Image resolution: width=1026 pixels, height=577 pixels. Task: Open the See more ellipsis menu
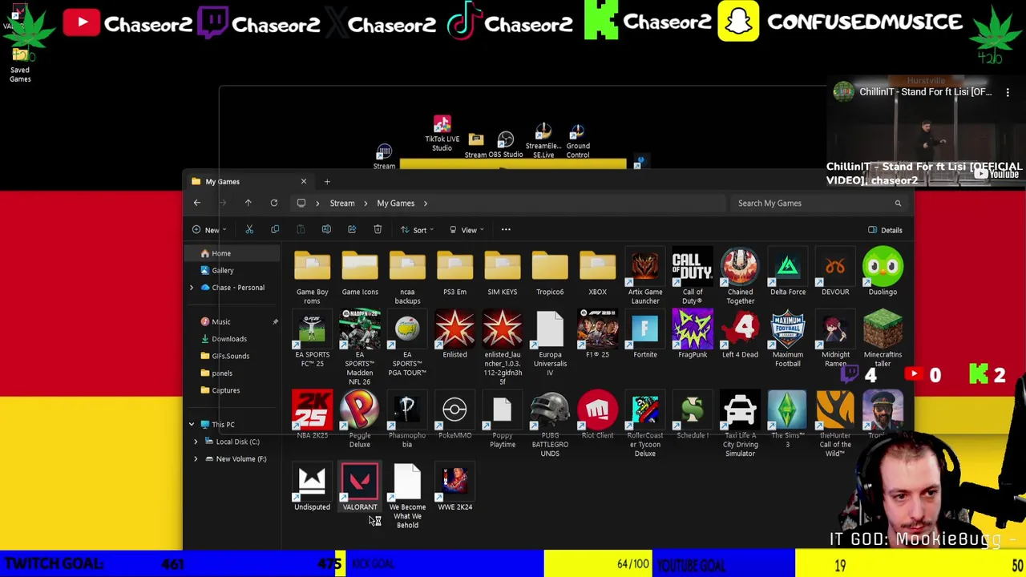click(506, 230)
